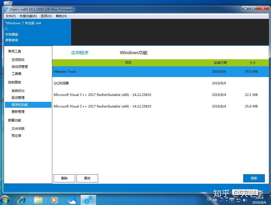271x205 pixels.
Task: Sort by the 安装日期 column header
Action: coord(220,62)
